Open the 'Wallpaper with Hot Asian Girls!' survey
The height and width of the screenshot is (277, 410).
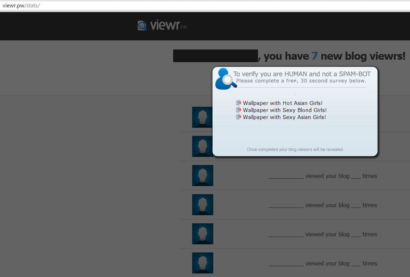click(283, 103)
